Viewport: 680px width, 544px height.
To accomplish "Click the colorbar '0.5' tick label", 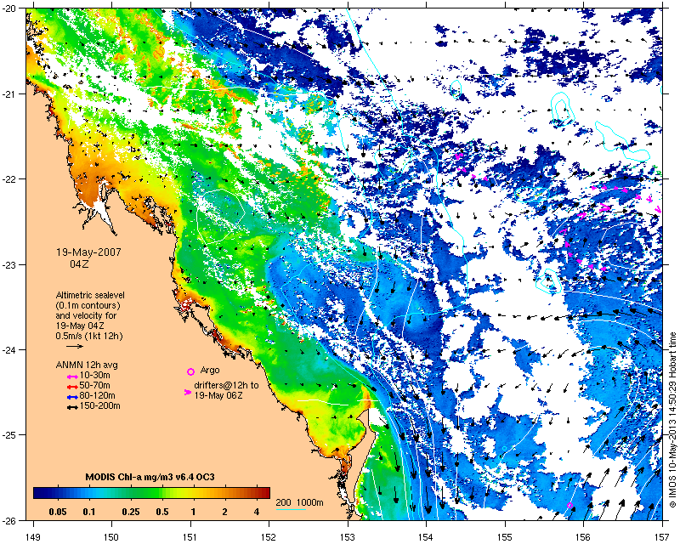I will coord(162,512).
